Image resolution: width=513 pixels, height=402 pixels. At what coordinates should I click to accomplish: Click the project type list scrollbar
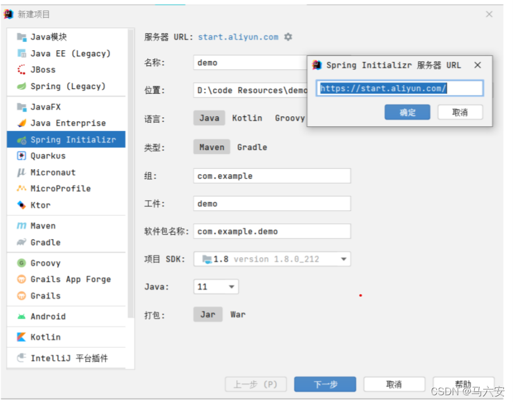click(131, 173)
